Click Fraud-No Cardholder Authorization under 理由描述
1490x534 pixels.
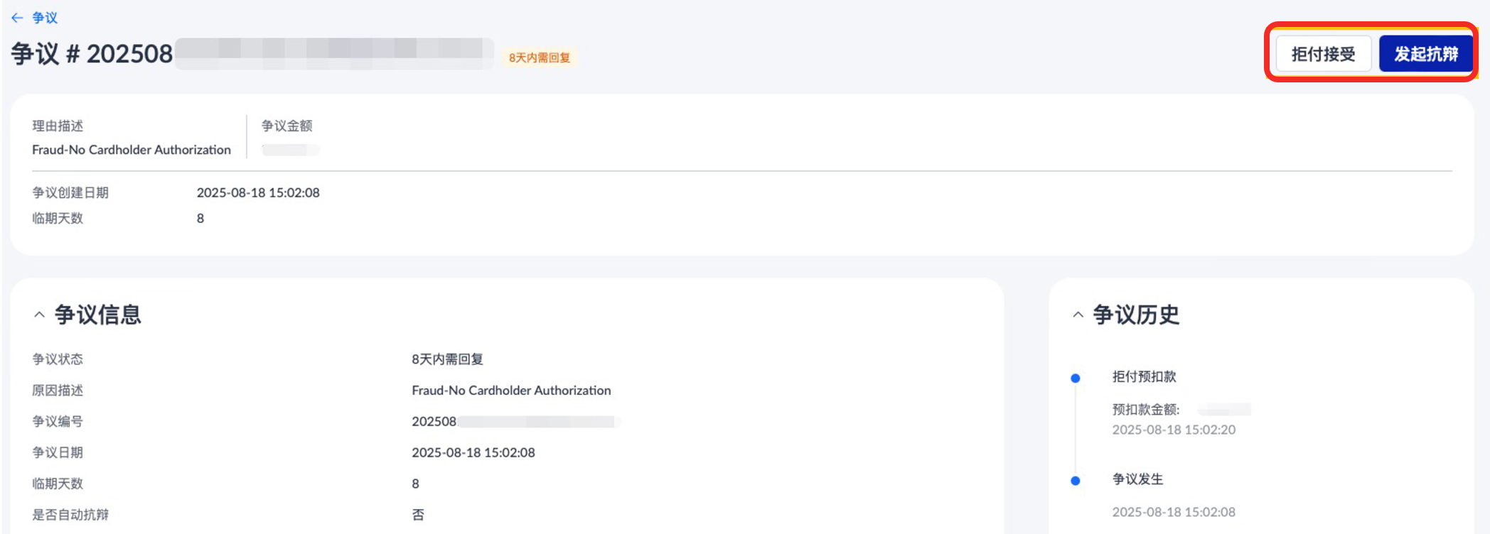(x=132, y=150)
